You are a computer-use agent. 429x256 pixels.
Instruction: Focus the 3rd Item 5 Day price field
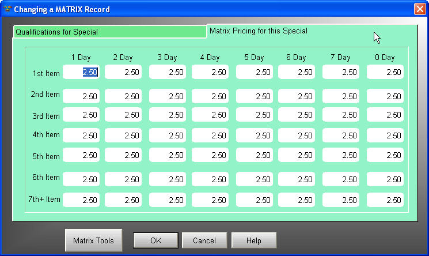(254, 115)
